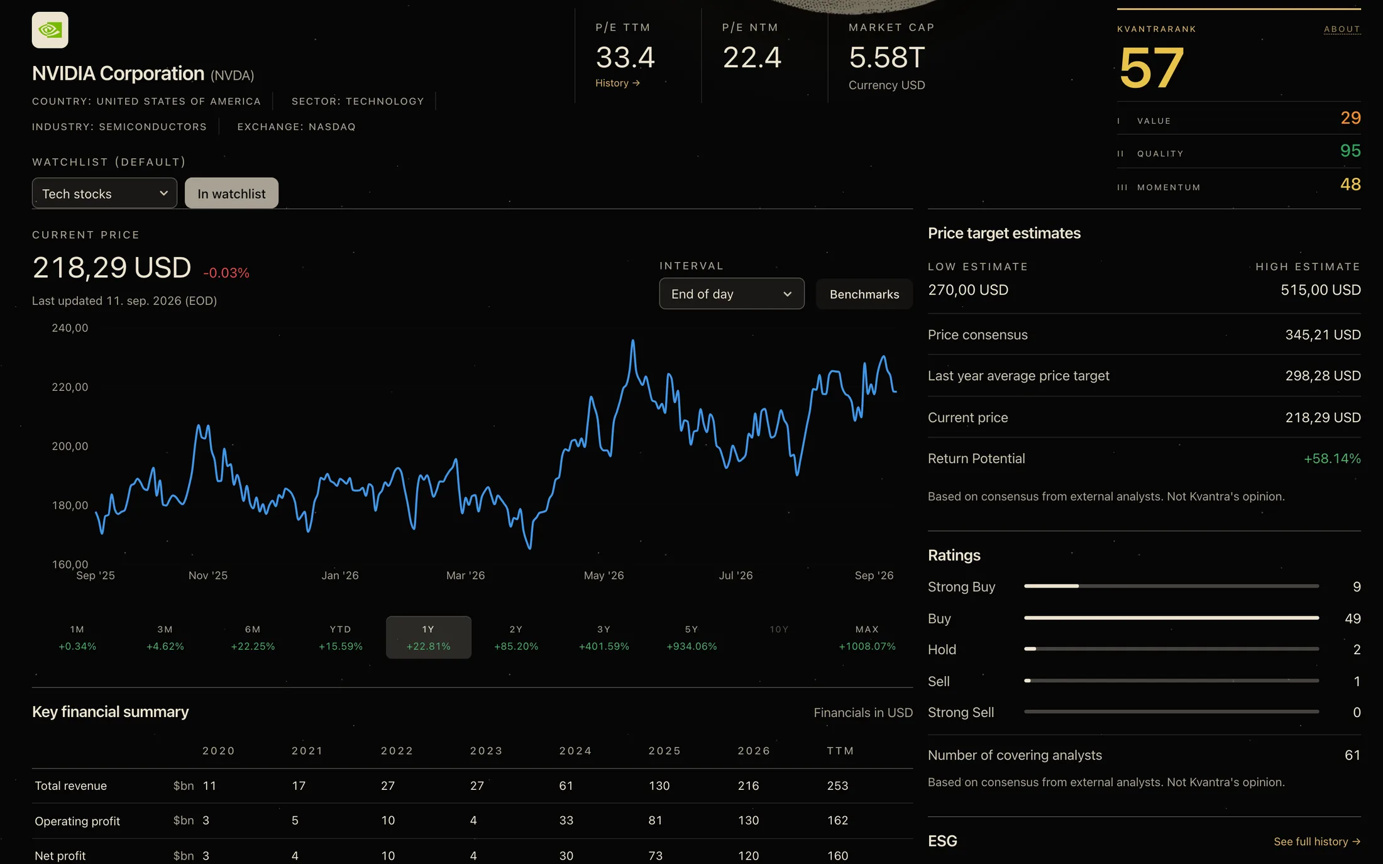The height and width of the screenshot is (864, 1383).
Task: Click the Number of covering analysts 61
Action: 1352,755
